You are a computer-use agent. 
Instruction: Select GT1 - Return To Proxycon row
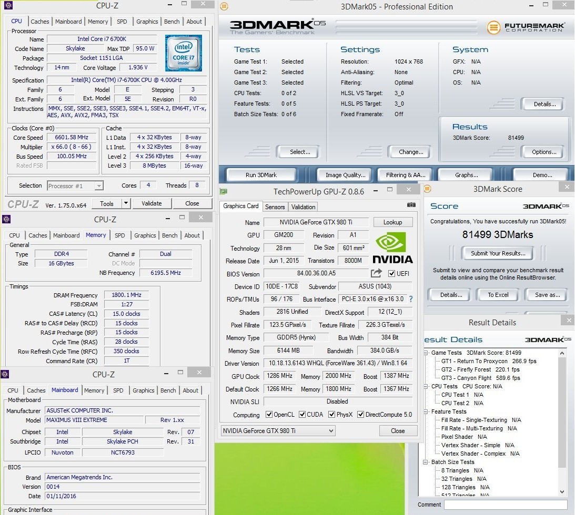pyautogui.click(x=488, y=361)
